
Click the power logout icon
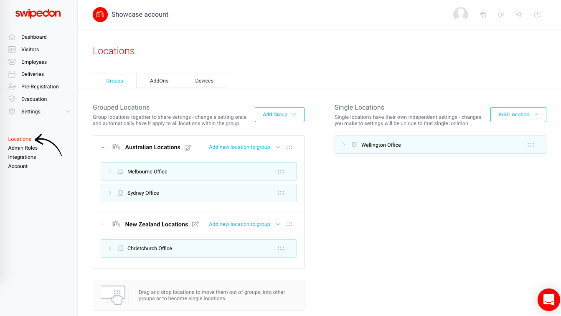click(x=538, y=15)
